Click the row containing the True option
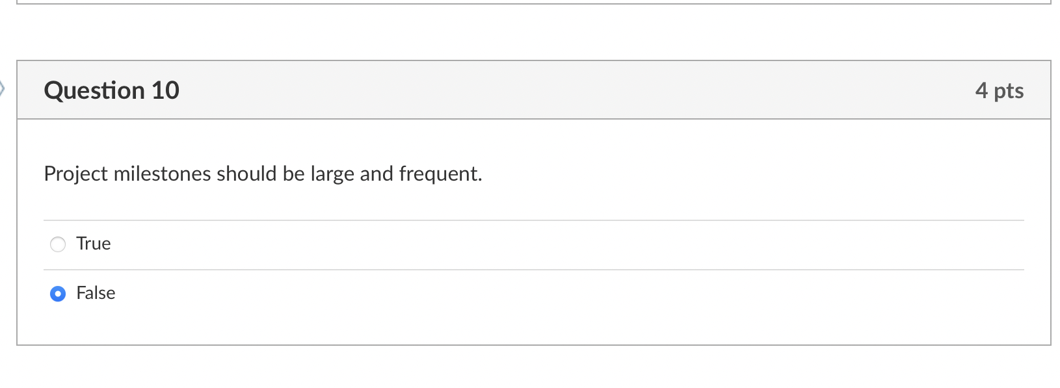 coord(325,244)
